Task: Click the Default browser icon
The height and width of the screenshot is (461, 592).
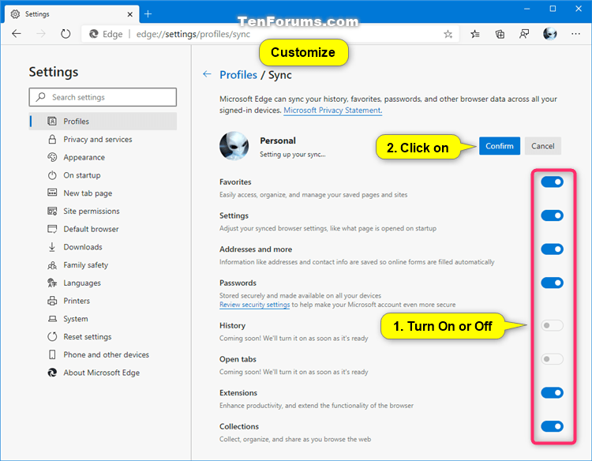Action: point(52,229)
